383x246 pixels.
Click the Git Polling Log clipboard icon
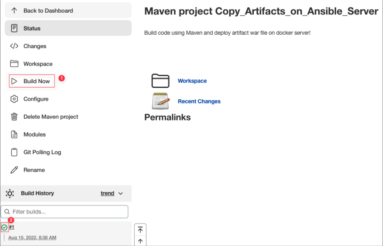(x=14, y=152)
